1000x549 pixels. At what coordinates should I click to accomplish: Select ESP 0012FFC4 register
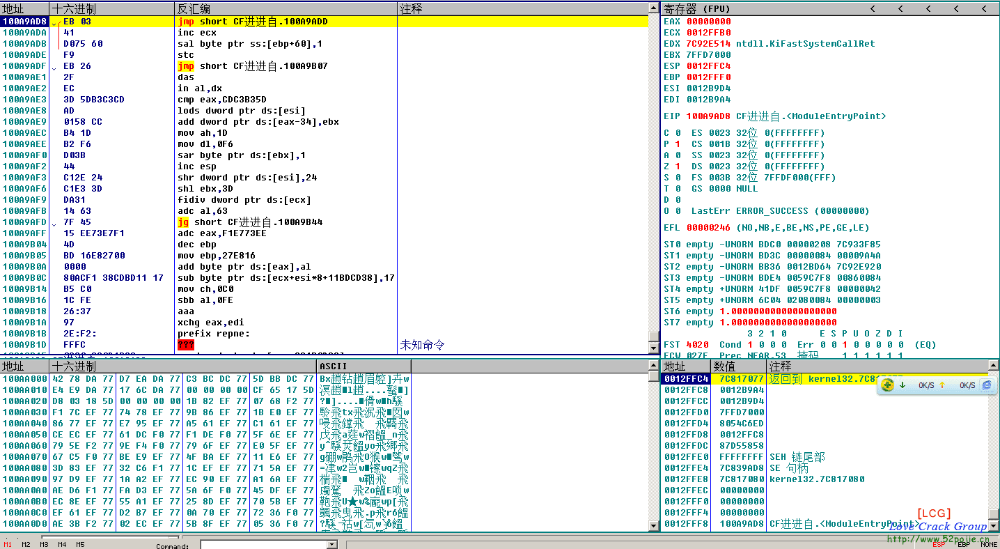coord(697,66)
